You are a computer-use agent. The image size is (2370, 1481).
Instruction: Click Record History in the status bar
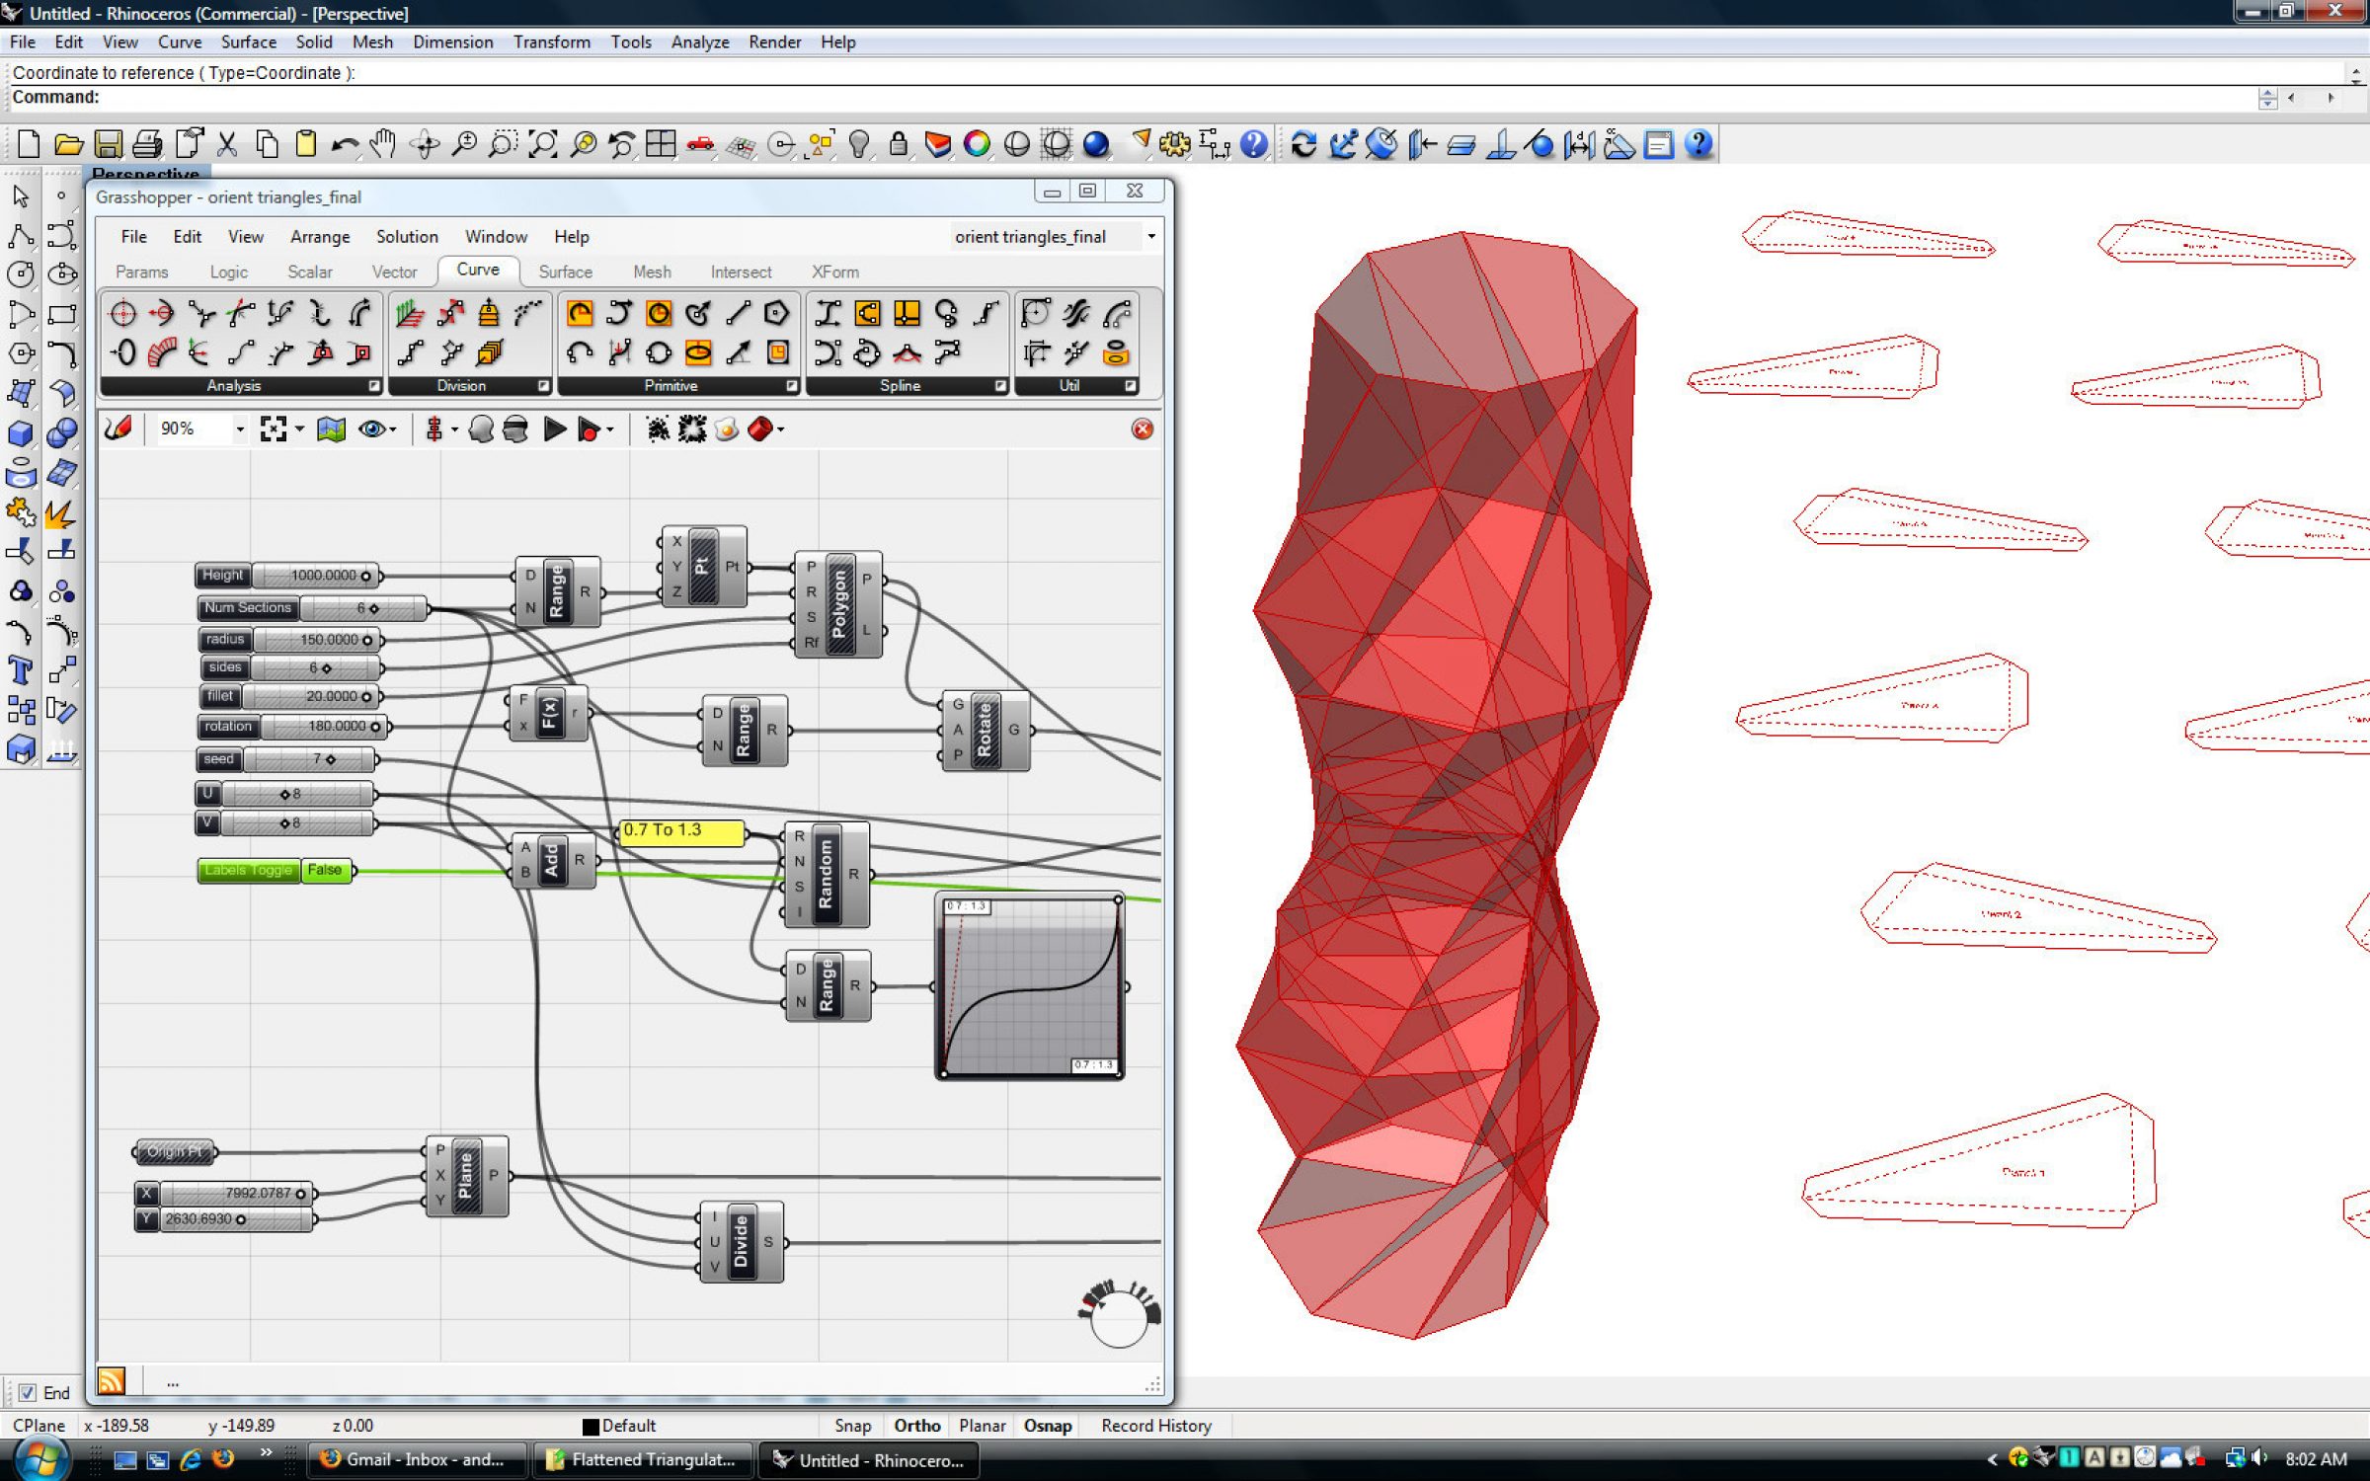[1154, 1425]
